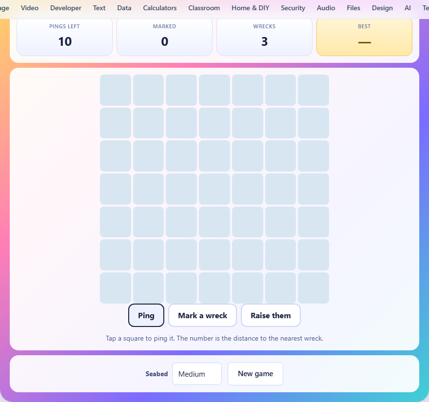Image resolution: width=429 pixels, height=402 pixels.
Task: Ping the bottom-right grid square
Action: coord(313,287)
